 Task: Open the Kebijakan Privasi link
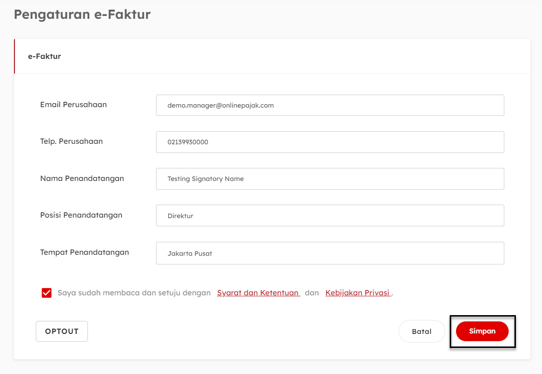pyautogui.click(x=358, y=293)
